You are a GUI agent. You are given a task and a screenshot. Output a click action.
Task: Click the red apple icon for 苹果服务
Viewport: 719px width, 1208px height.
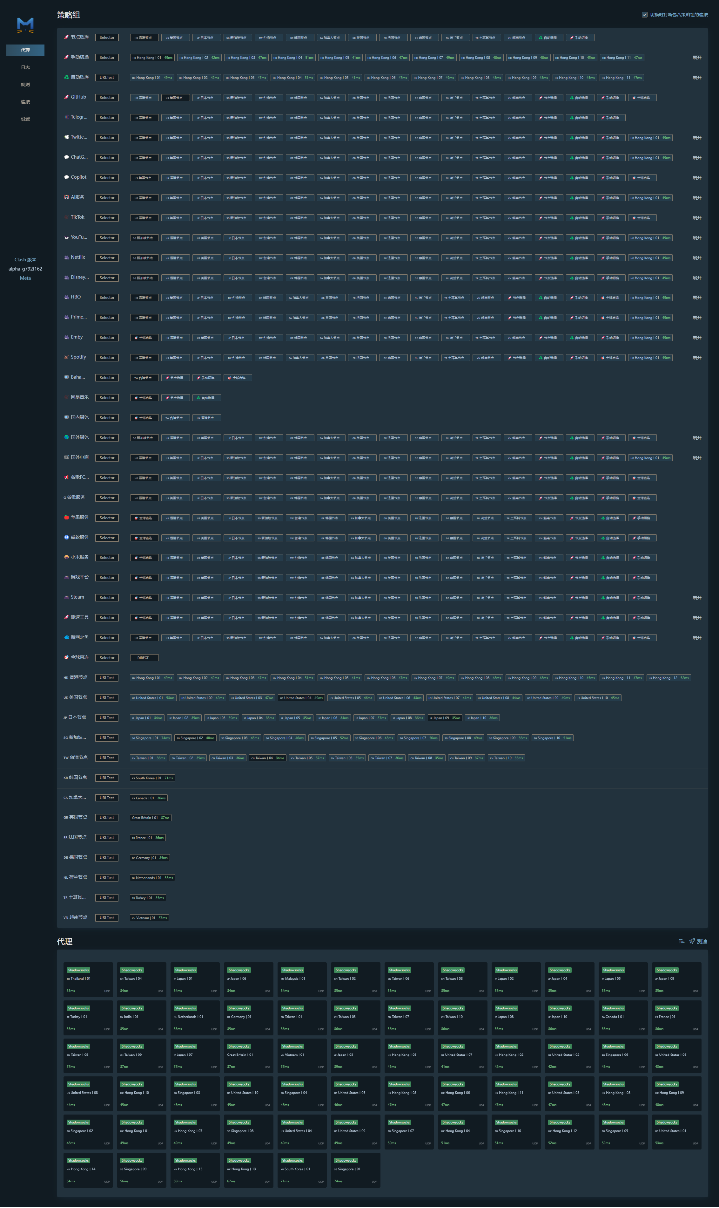click(66, 518)
